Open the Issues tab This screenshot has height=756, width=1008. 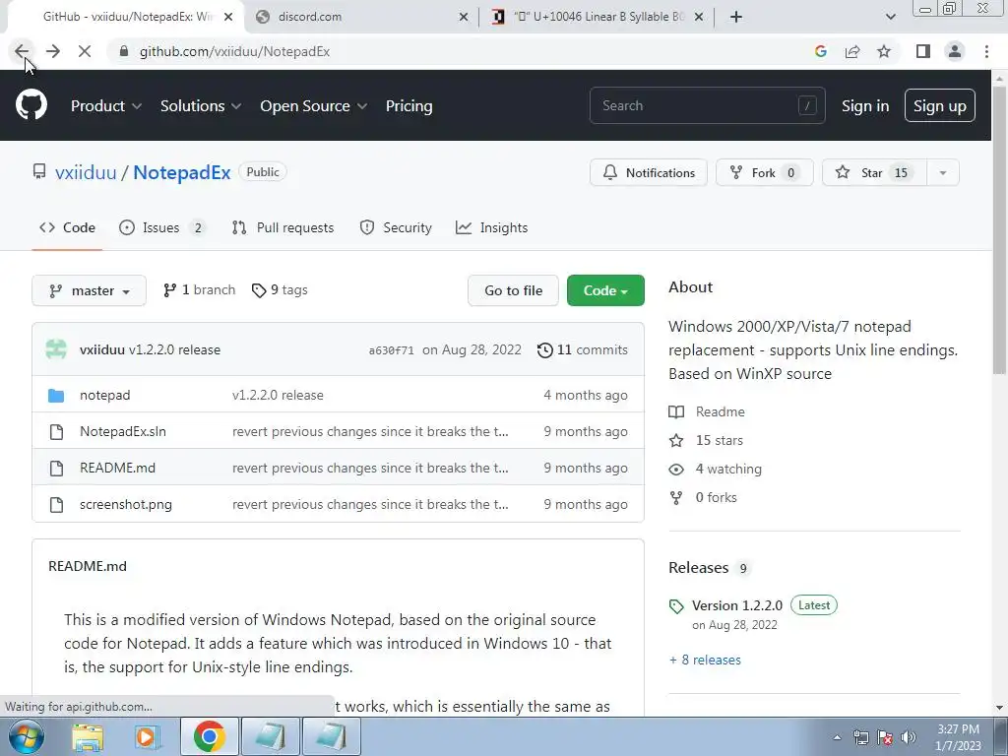pyautogui.click(x=162, y=227)
